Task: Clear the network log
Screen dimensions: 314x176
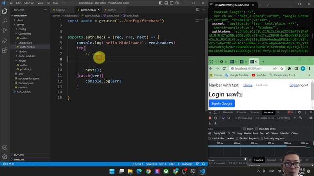Action: pos(216,118)
